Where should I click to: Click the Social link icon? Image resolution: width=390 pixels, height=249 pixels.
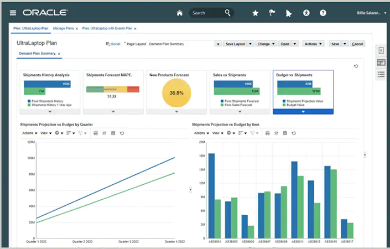pos(108,44)
